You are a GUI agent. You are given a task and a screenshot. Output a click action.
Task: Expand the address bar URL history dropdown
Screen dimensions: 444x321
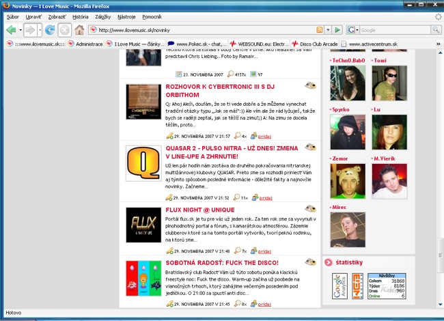point(328,30)
